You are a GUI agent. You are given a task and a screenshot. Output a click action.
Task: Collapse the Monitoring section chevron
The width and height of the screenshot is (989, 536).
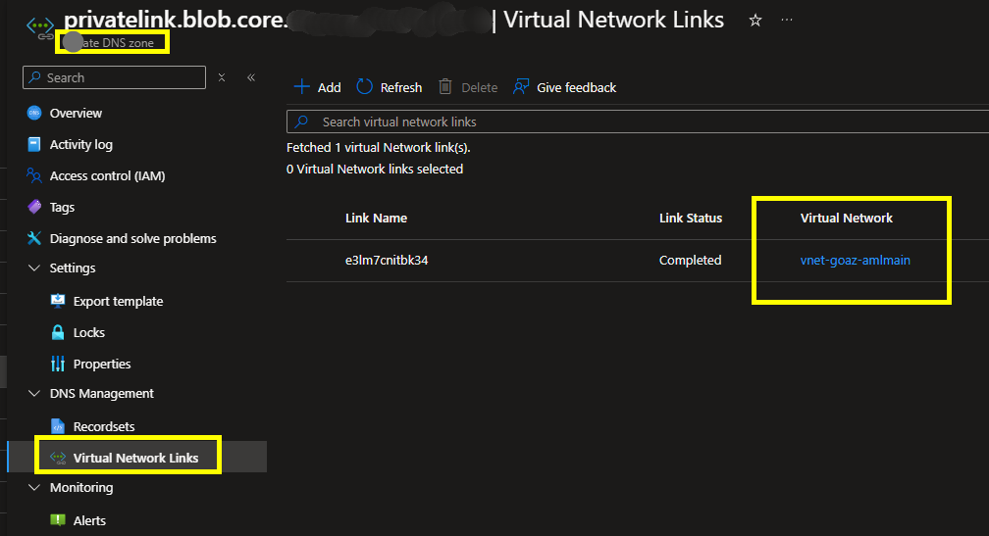click(x=34, y=488)
